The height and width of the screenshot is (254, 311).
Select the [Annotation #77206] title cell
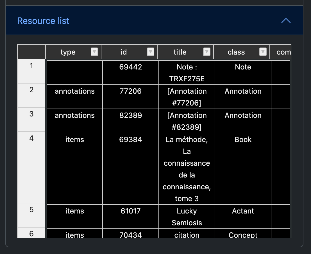coord(187,97)
